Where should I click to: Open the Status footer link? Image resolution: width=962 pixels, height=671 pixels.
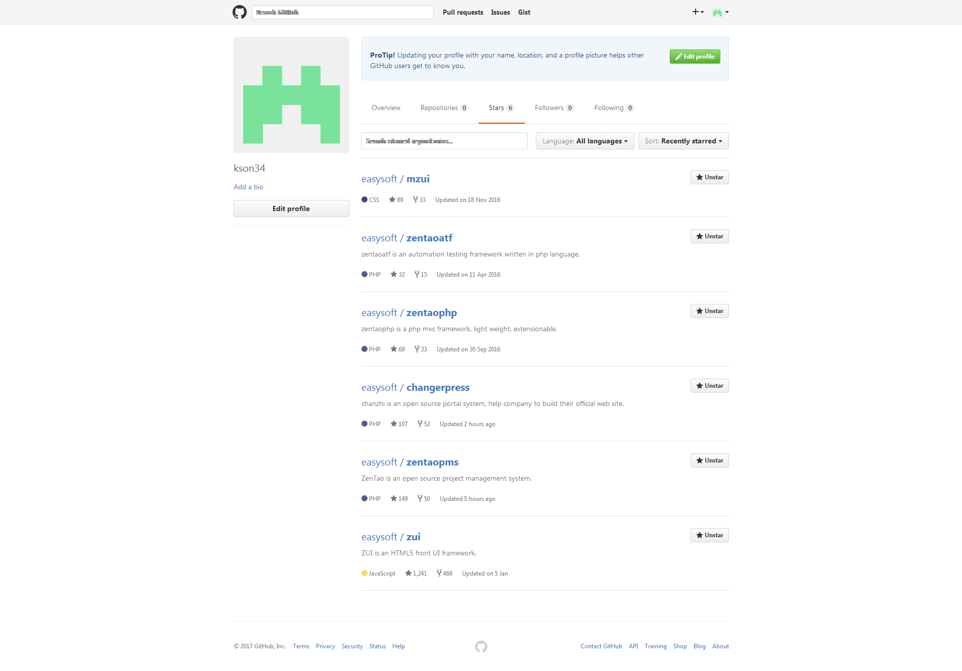pos(378,646)
